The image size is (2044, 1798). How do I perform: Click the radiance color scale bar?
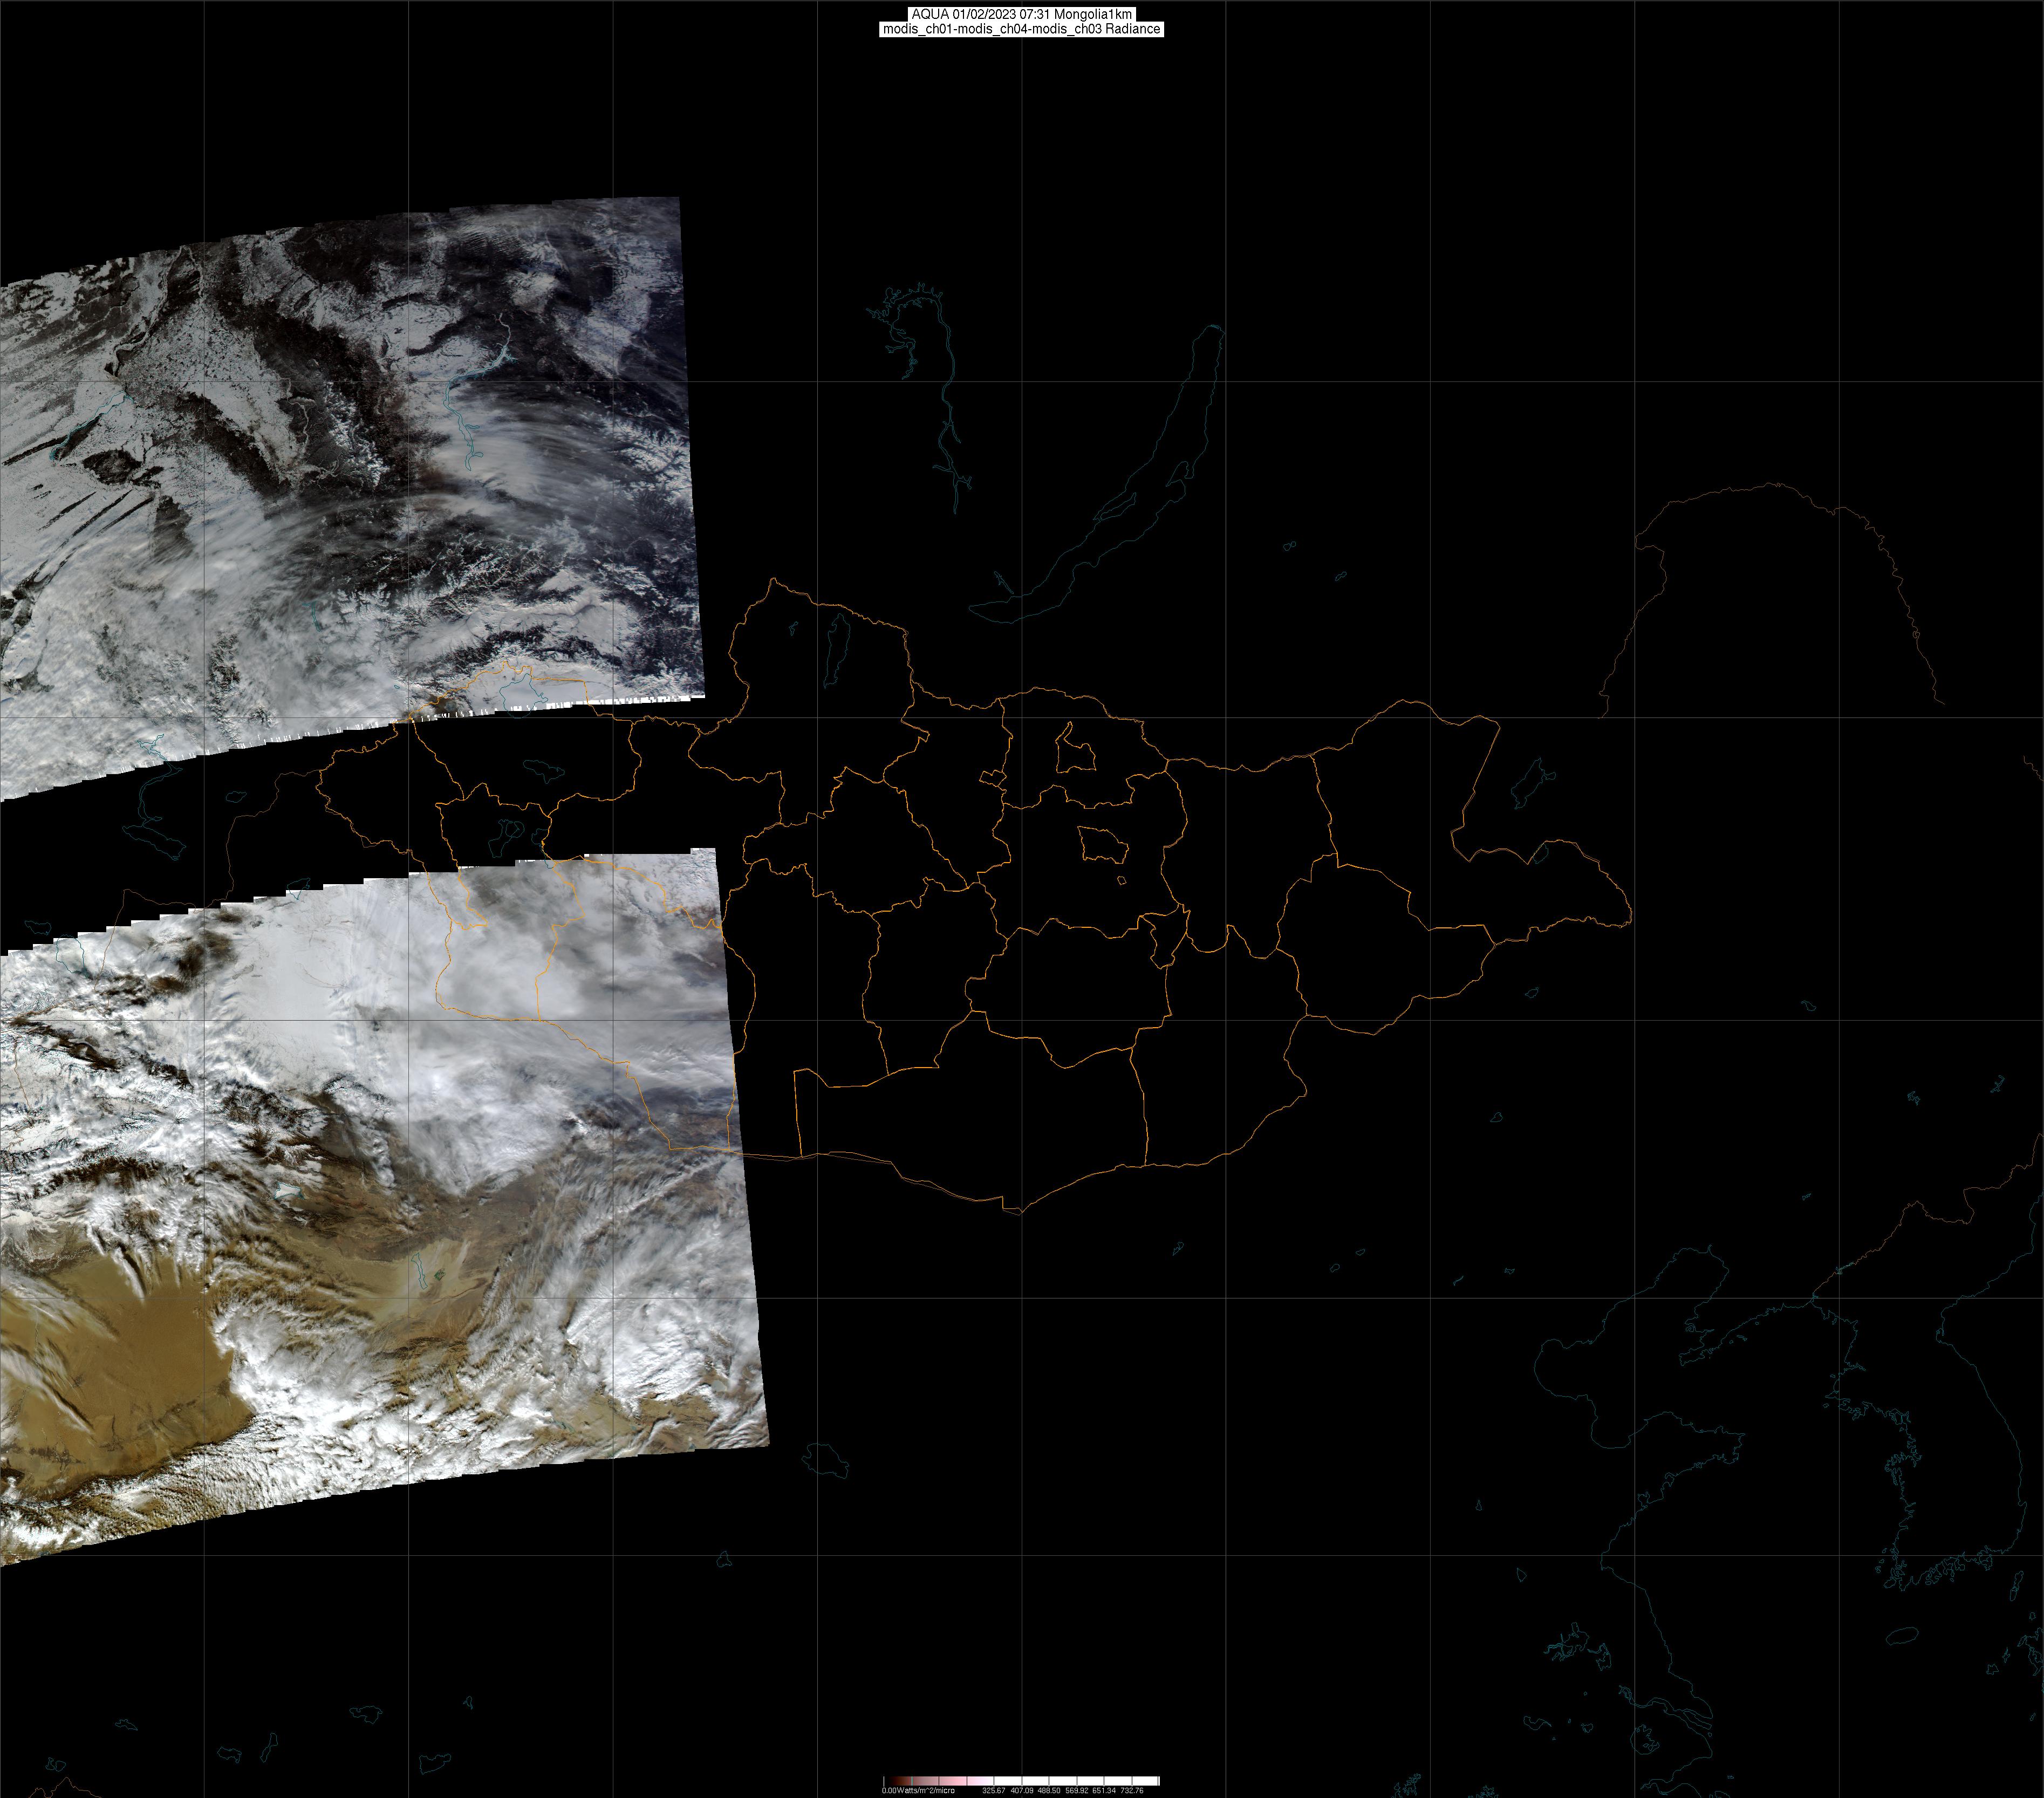[x=1021, y=1781]
